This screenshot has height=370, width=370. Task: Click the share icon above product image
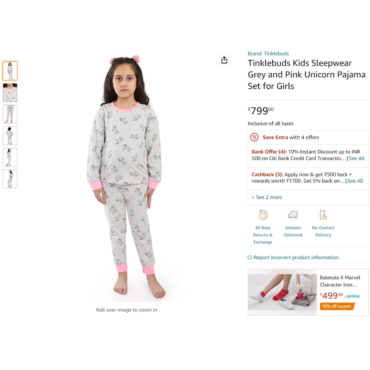[224, 60]
